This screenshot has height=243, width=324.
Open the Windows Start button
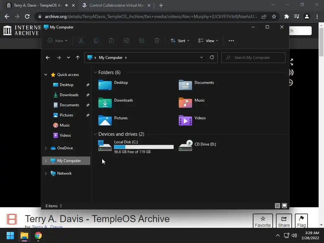tap(10, 235)
